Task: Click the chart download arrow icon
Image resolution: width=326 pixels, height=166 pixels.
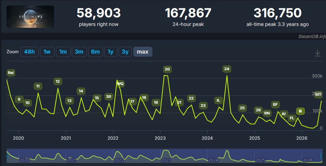Action: point(317,53)
